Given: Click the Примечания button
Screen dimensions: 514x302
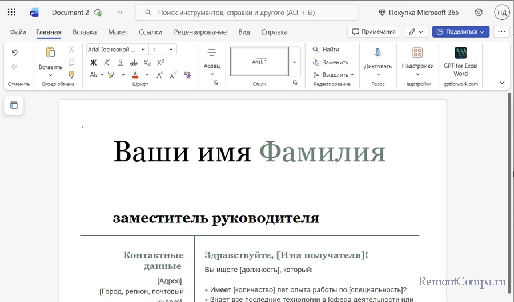Looking at the screenshot, I should click(374, 32).
